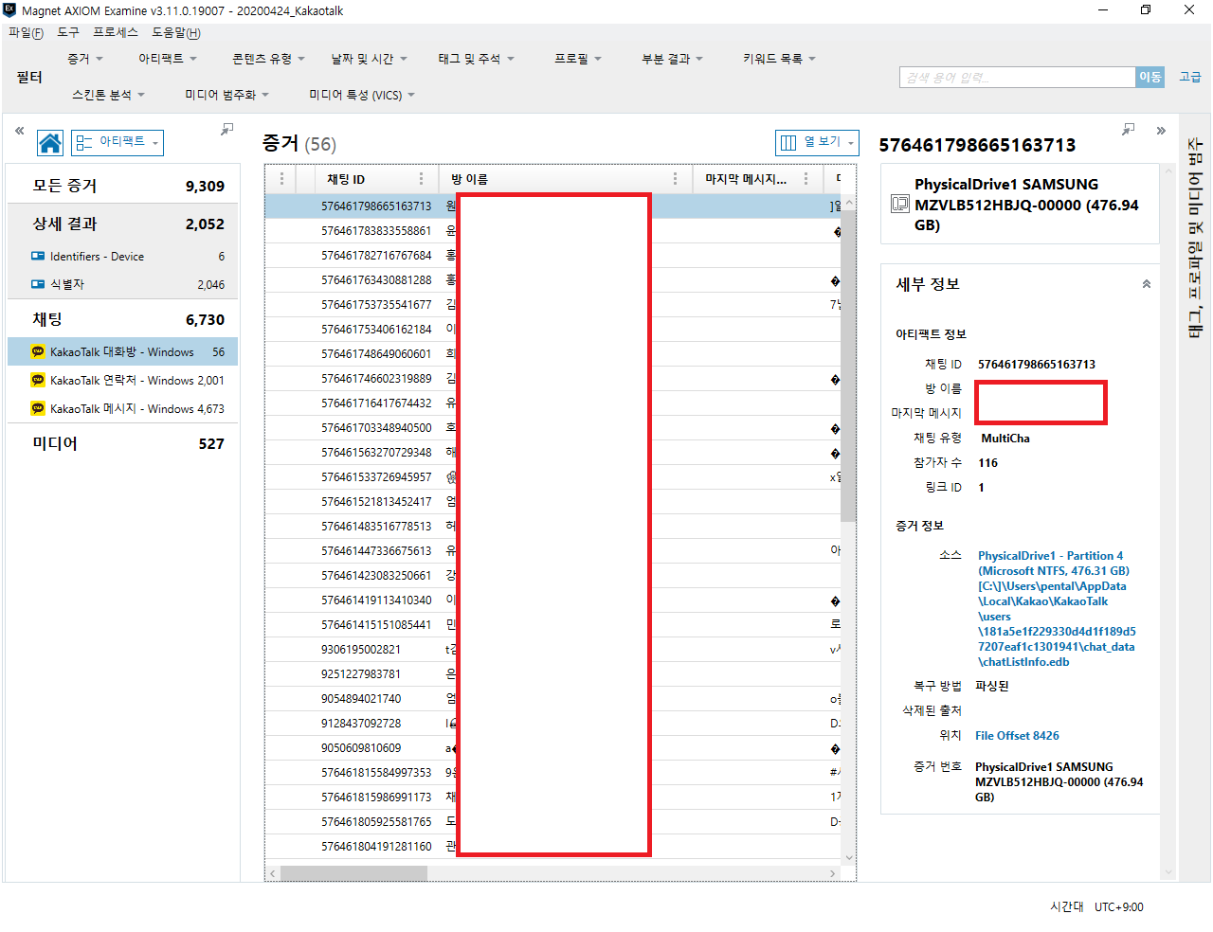Open the 부분 결과 filter dropdown
The width and height of the screenshot is (1213, 932).
672,59
